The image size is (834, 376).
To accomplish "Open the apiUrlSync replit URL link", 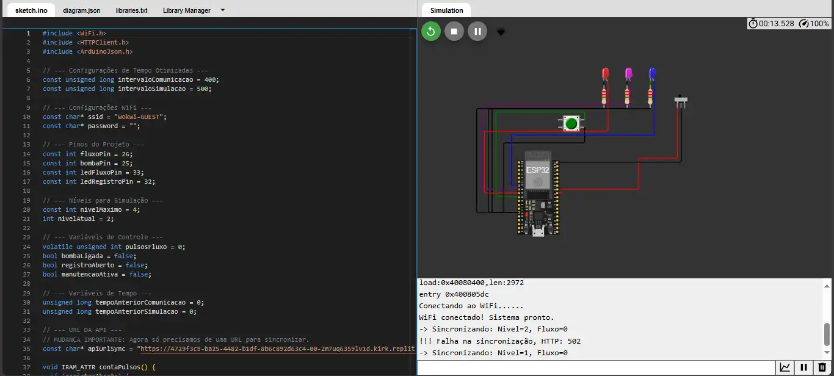I will click(x=278, y=349).
